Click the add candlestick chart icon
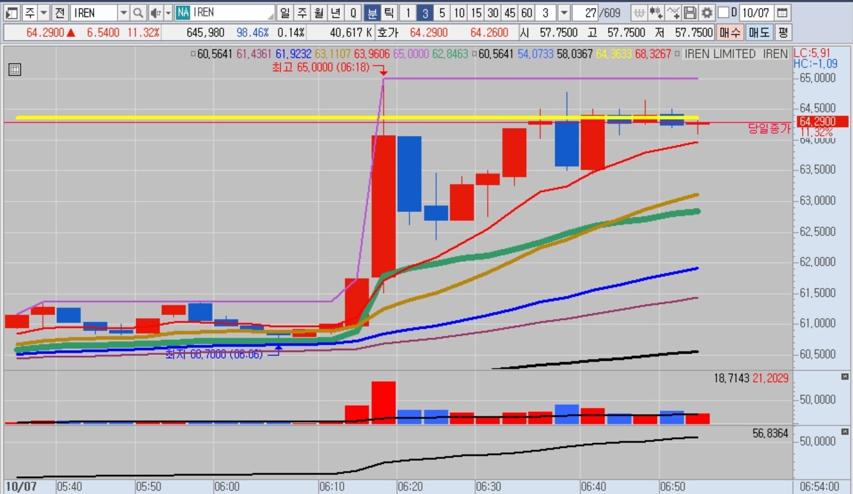This screenshot has height=494, width=853. point(656,12)
